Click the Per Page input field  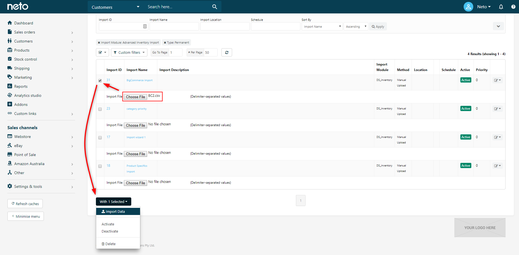pyautogui.click(x=211, y=52)
